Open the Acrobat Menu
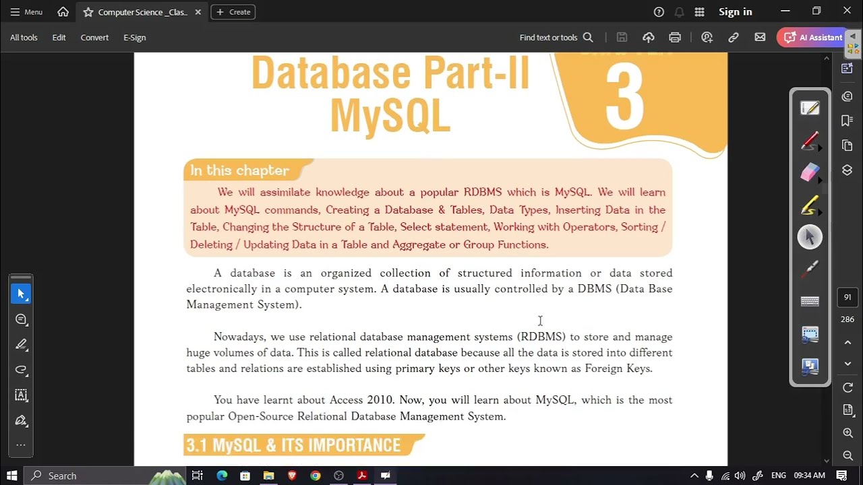The width and height of the screenshot is (863, 485). pos(26,12)
